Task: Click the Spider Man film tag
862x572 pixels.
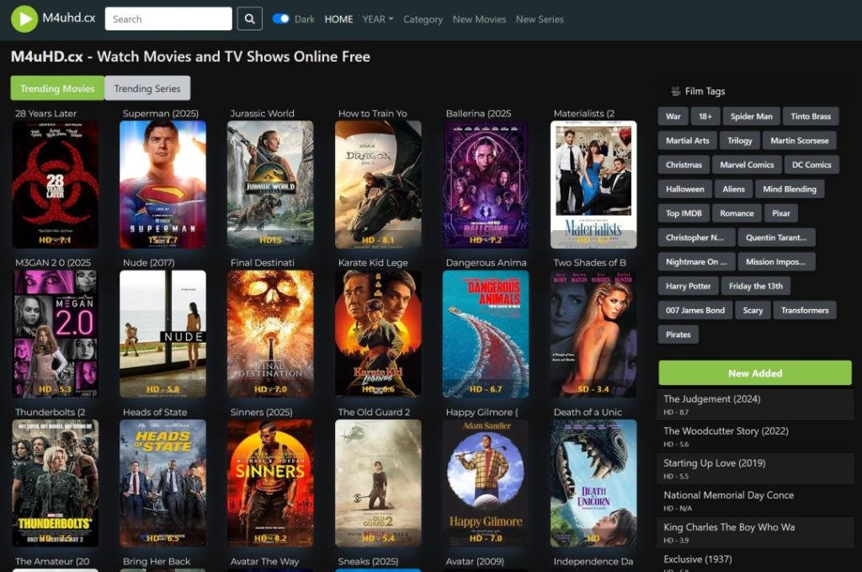Action: (751, 116)
